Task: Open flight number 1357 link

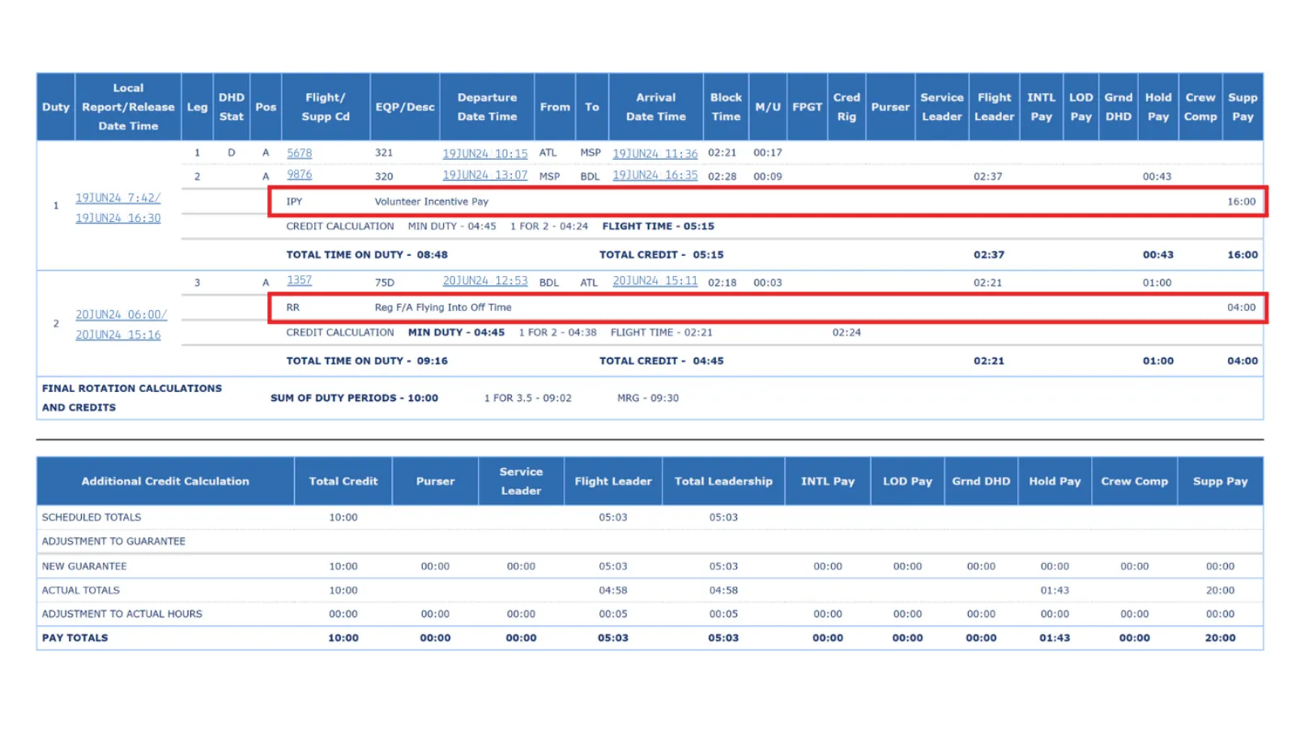Action: pyautogui.click(x=299, y=280)
